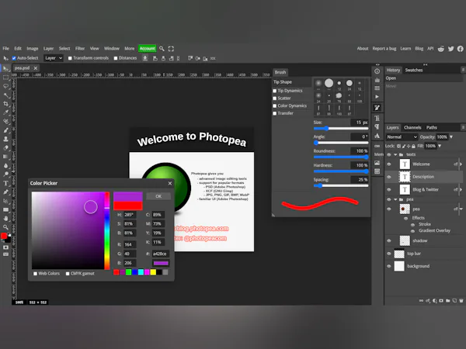Enable the Transform controls checkbox
Screen dimensions: 466x349
(x=70, y=58)
